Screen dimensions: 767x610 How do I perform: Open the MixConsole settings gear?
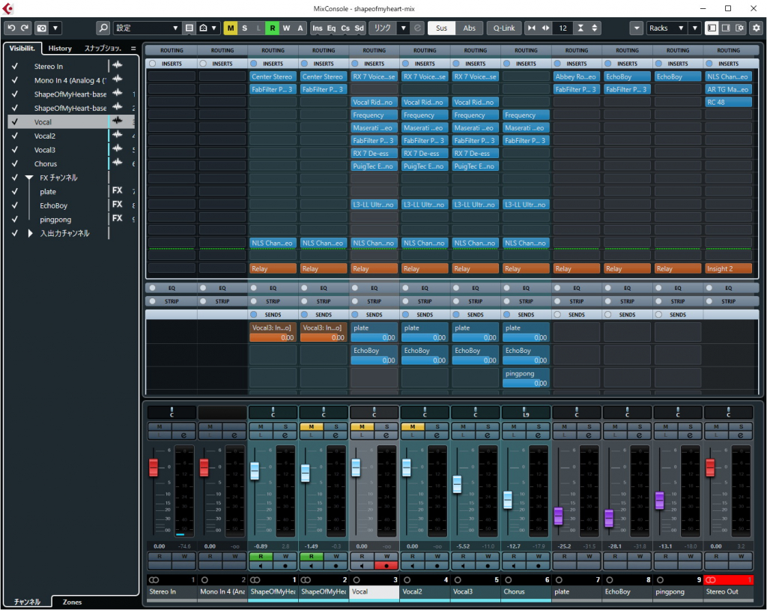coord(756,28)
